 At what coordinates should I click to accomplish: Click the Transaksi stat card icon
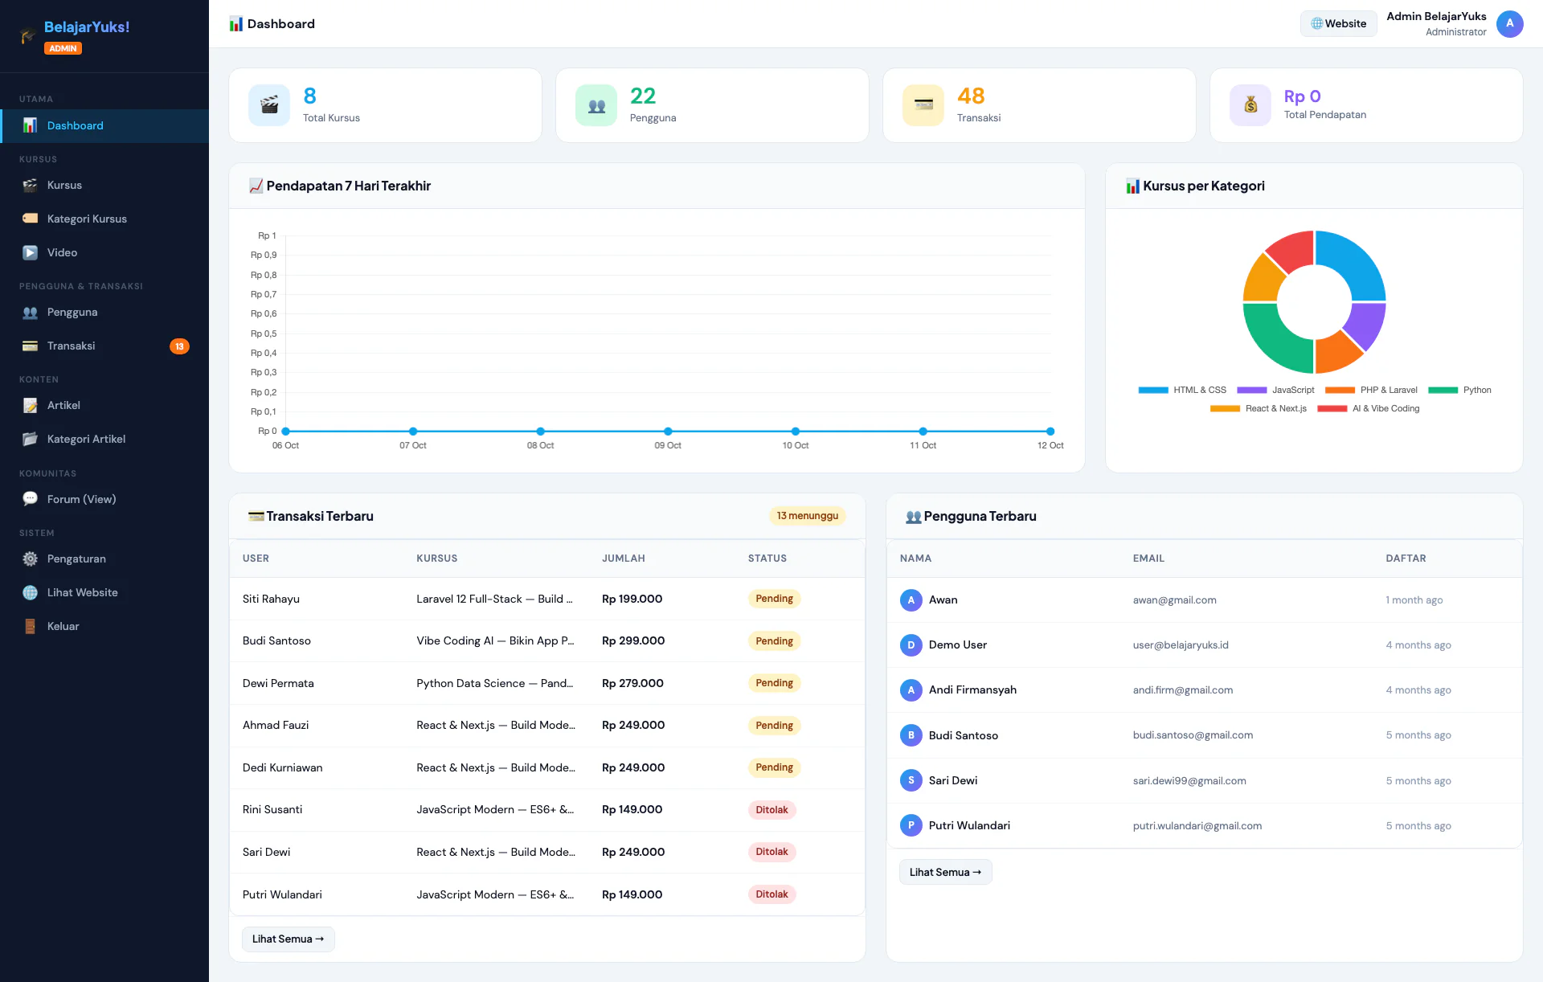tap(923, 105)
